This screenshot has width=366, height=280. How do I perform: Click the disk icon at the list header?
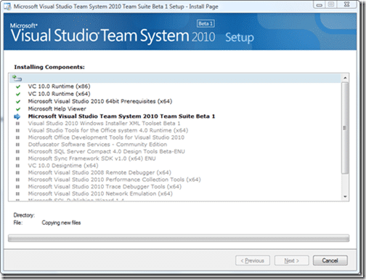17,79
